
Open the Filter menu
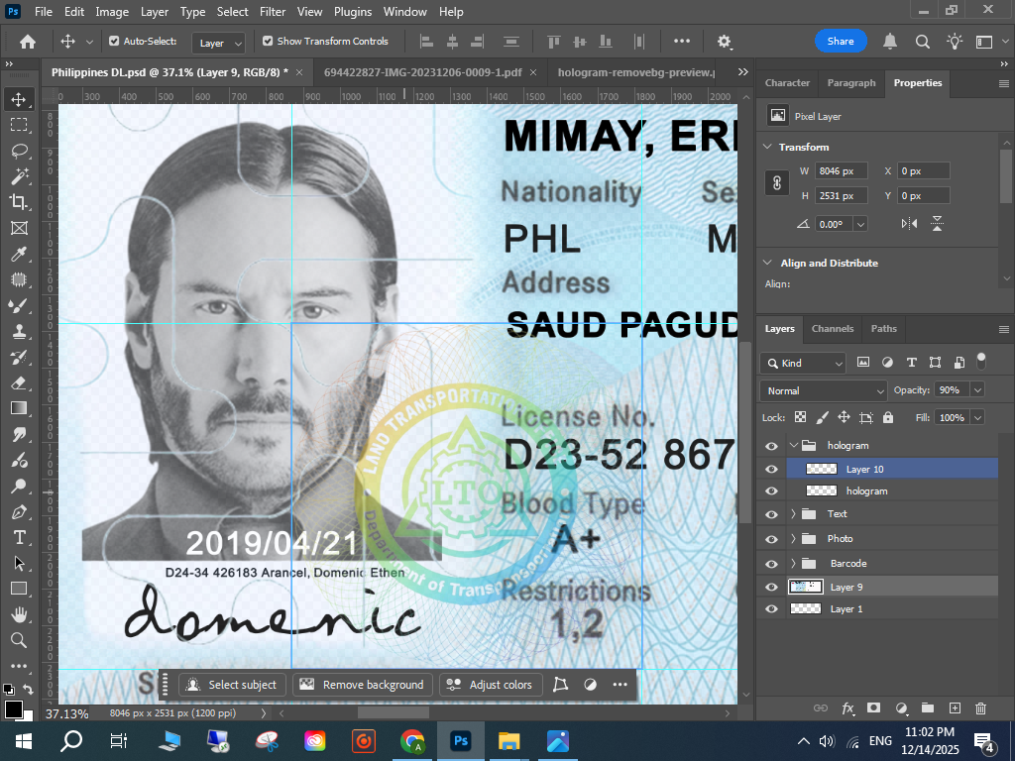[x=273, y=12]
